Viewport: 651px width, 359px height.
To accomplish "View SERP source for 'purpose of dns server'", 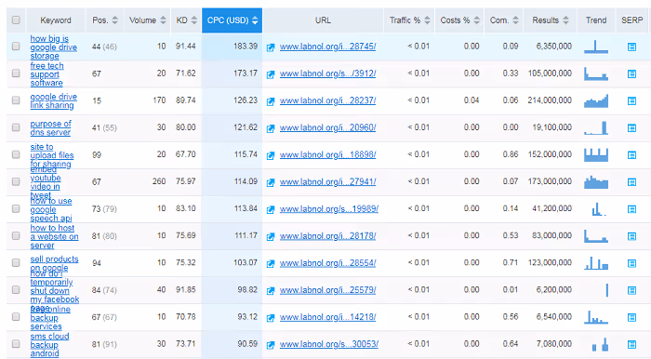I will 631,127.
